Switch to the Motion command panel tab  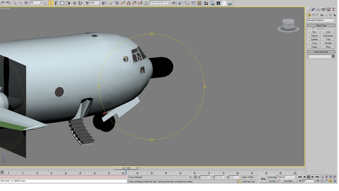(x=323, y=9)
